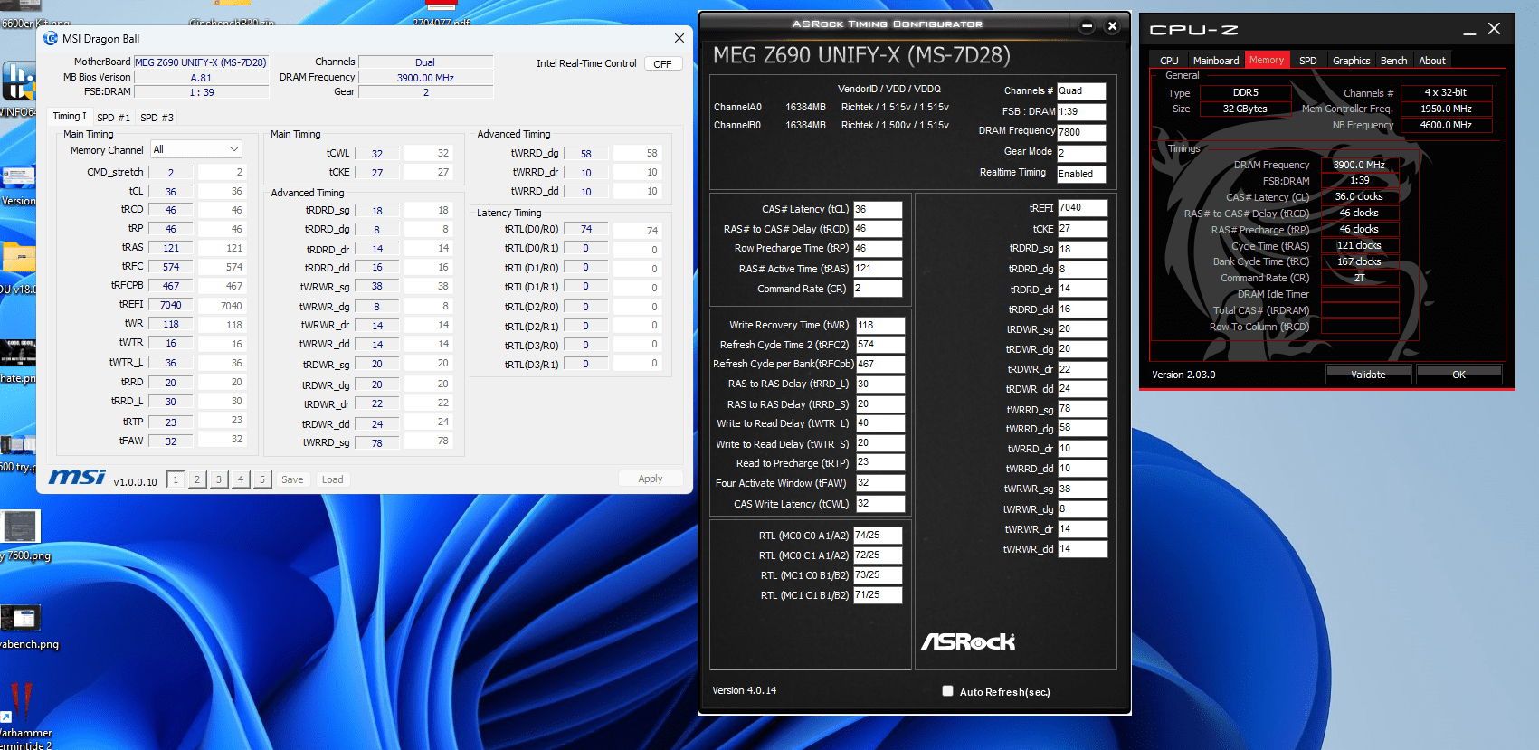Switch to Timing I tab
The image size is (1539, 750).
[70, 116]
